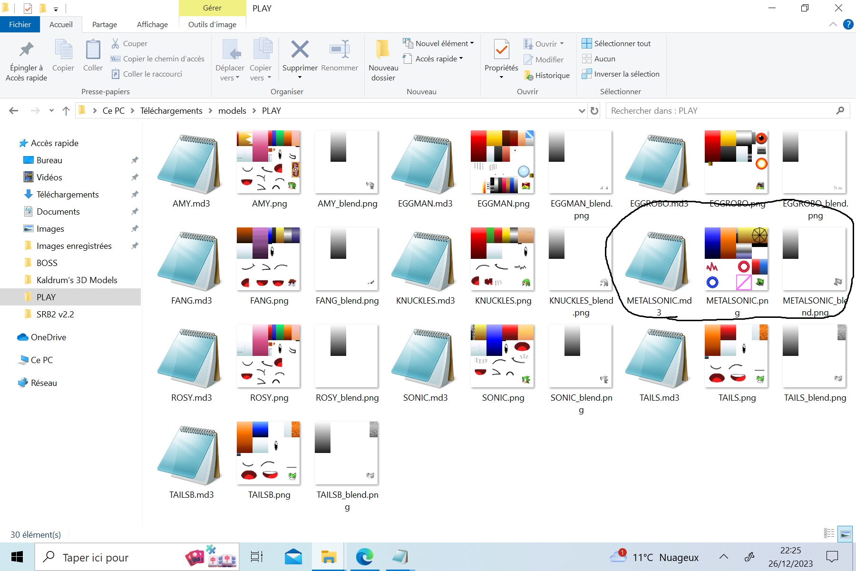Refresh the PLAY folder view

(594, 111)
